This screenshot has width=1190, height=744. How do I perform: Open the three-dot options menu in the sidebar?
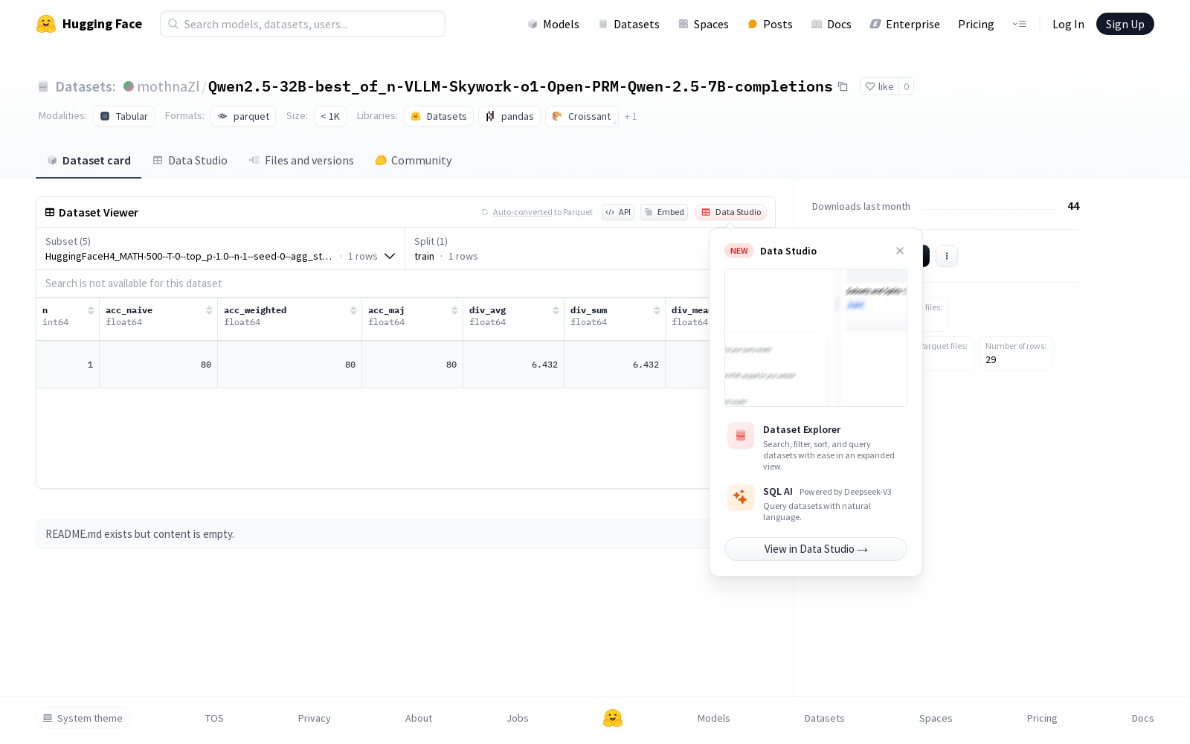[x=947, y=256]
